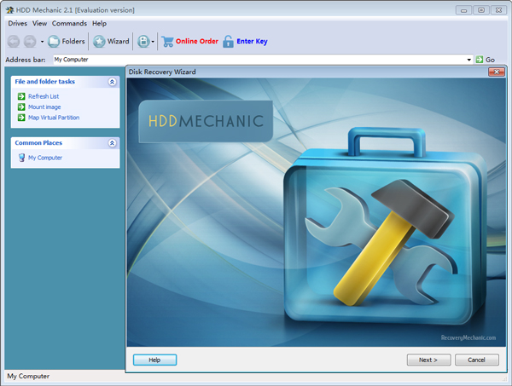The width and height of the screenshot is (512, 386).
Task: Click the Mount image arrow icon
Action: 21,107
